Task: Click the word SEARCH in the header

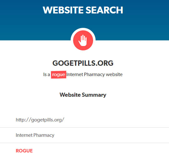Action: coord(104,10)
